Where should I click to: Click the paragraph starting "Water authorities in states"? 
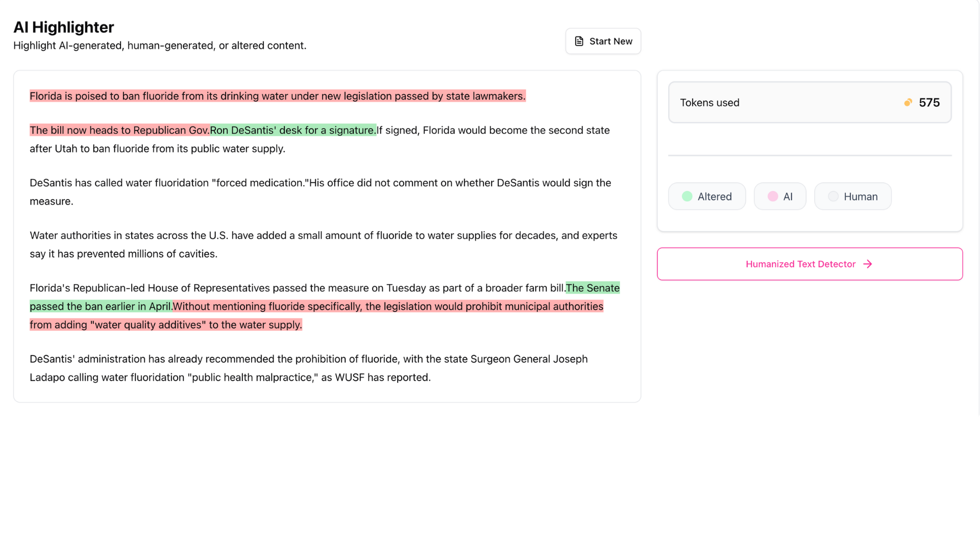point(323,244)
